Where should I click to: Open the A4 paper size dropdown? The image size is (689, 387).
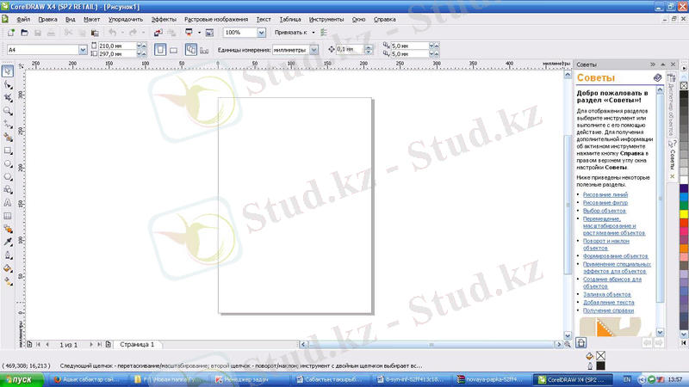(83, 50)
